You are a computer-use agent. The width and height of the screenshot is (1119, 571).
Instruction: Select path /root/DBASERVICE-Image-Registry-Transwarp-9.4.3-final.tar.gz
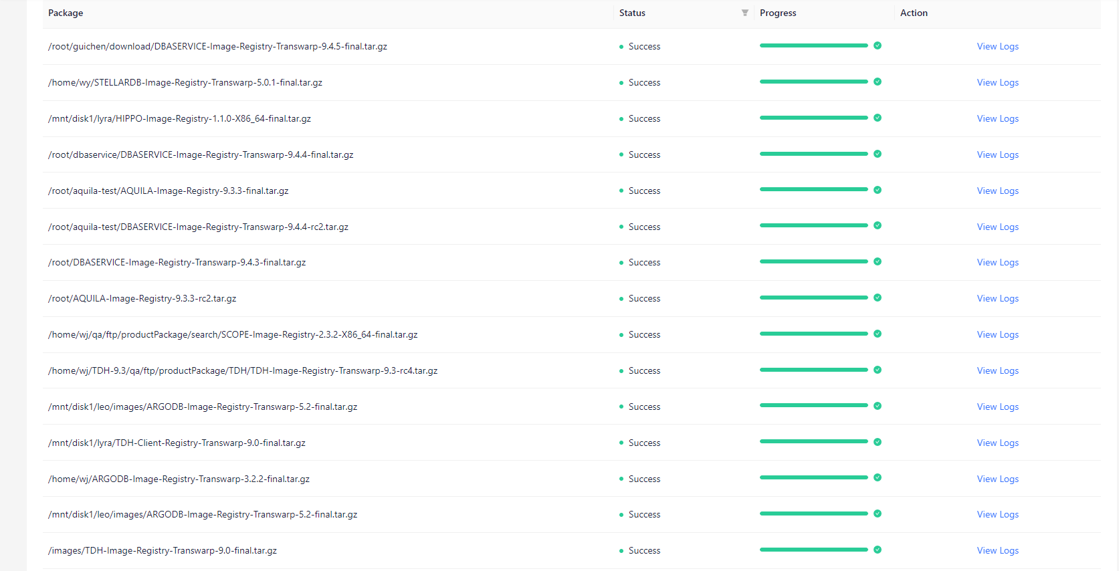[177, 262]
